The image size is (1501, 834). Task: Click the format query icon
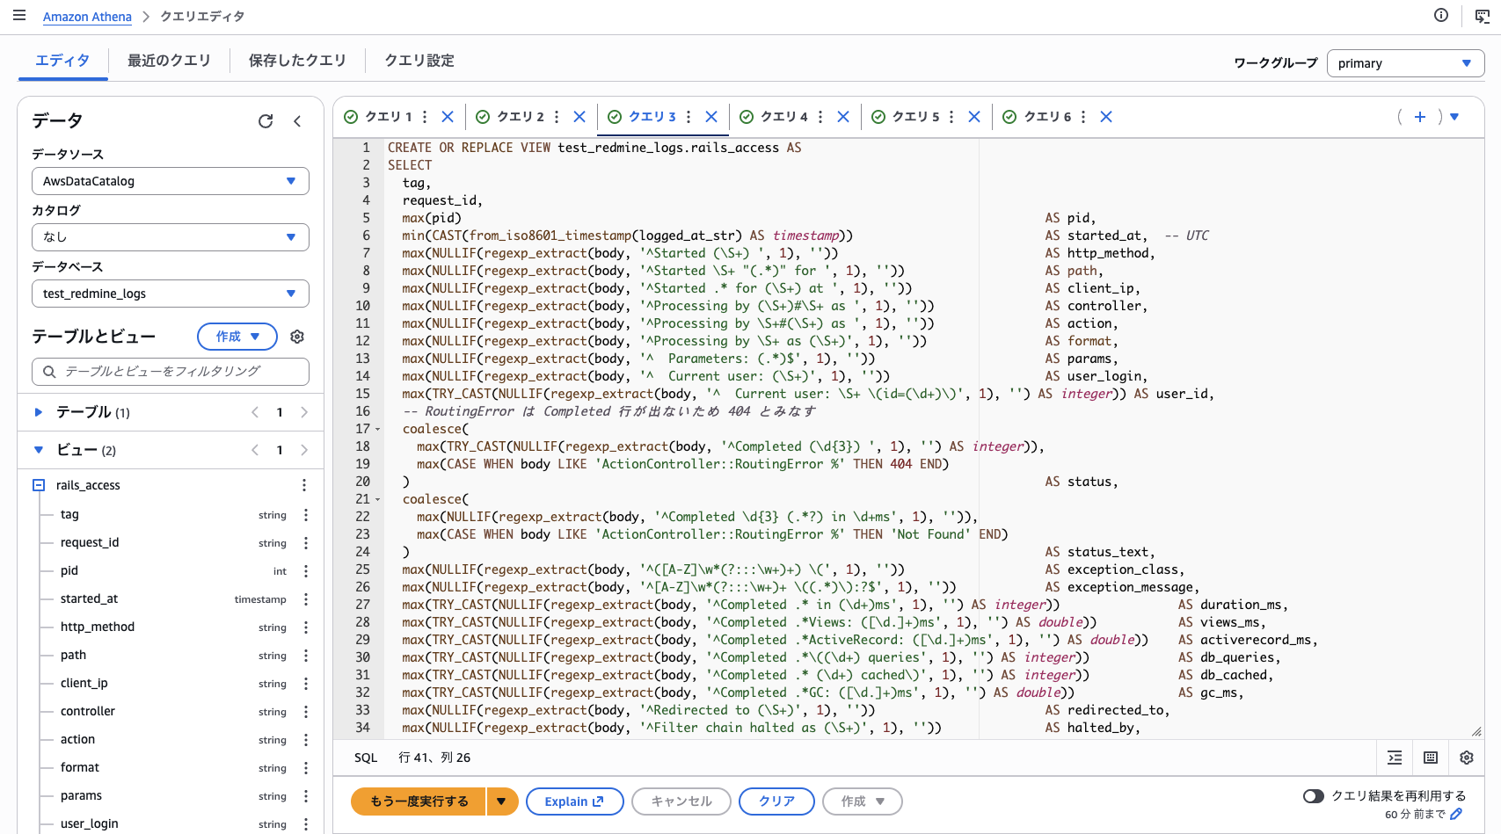[1395, 758]
